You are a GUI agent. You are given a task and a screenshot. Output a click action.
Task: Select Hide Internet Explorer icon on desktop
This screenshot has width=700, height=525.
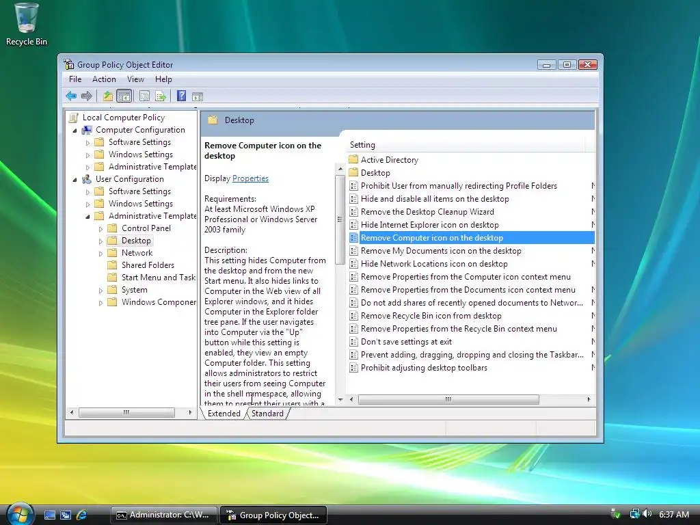429,225
